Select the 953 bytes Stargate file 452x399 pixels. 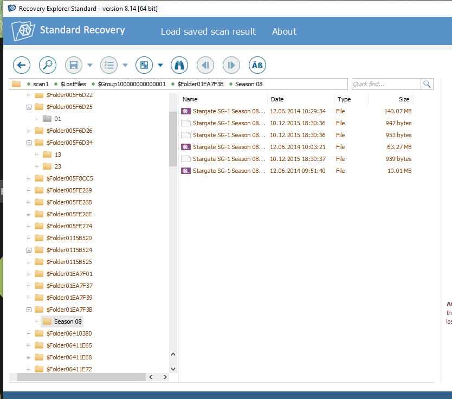pos(296,135)
